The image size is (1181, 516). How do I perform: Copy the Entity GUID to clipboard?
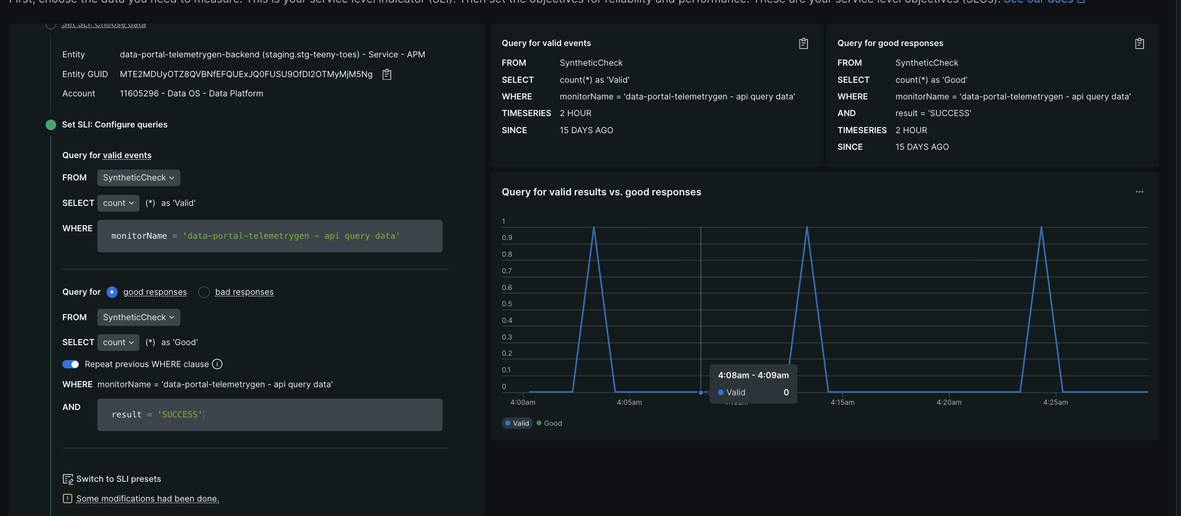[x=387, y=74]
